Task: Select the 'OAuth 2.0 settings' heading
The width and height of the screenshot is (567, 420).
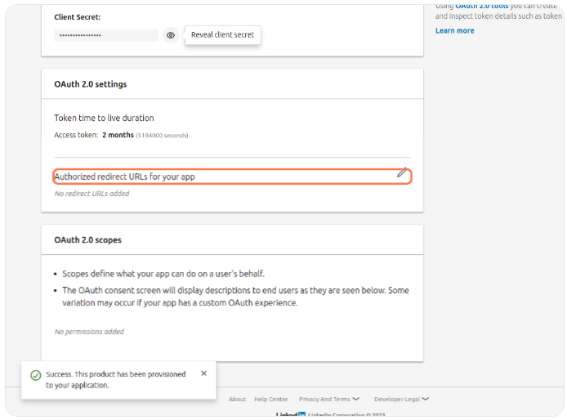Action: click(x=91, y=84)
